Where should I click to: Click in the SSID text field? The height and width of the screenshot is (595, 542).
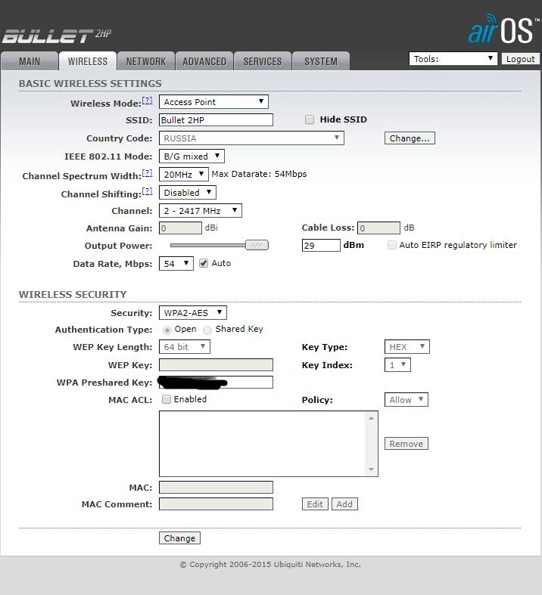point(216,120)
